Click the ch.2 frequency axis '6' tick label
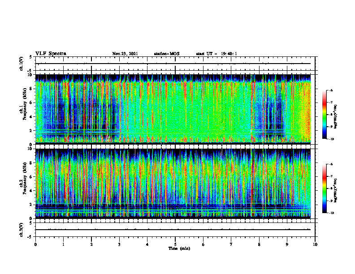Viewport: 355px width, 274px height. pos(31,177)
